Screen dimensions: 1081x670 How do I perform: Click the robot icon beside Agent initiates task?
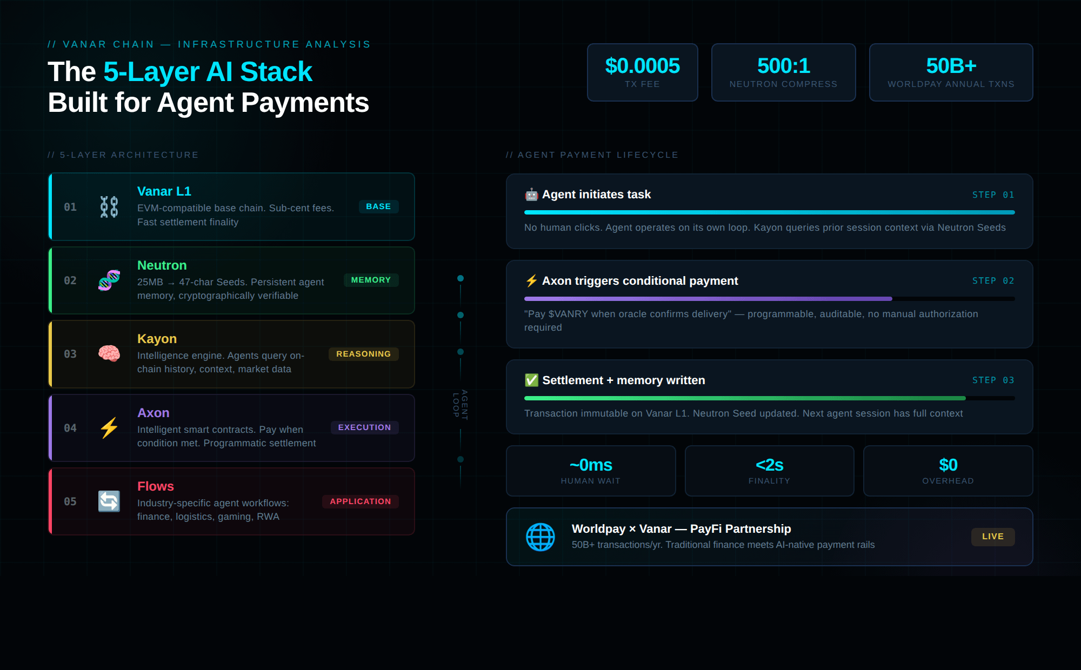(531, 195)
